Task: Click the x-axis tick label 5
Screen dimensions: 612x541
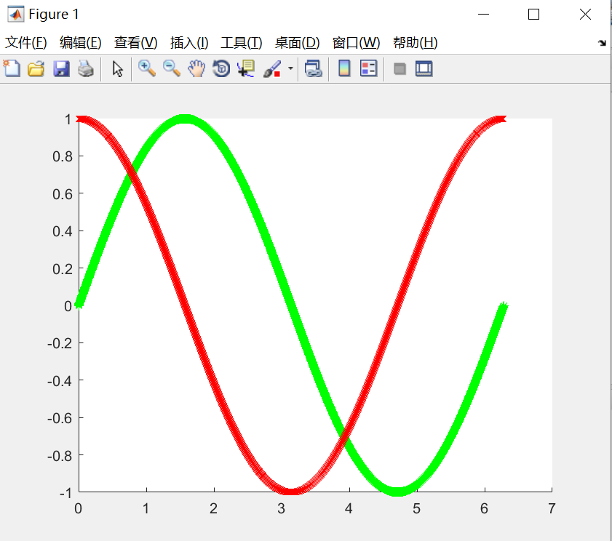Action: pos(416,508)
